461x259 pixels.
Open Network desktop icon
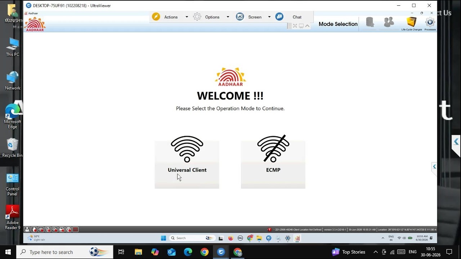[13, 81]
